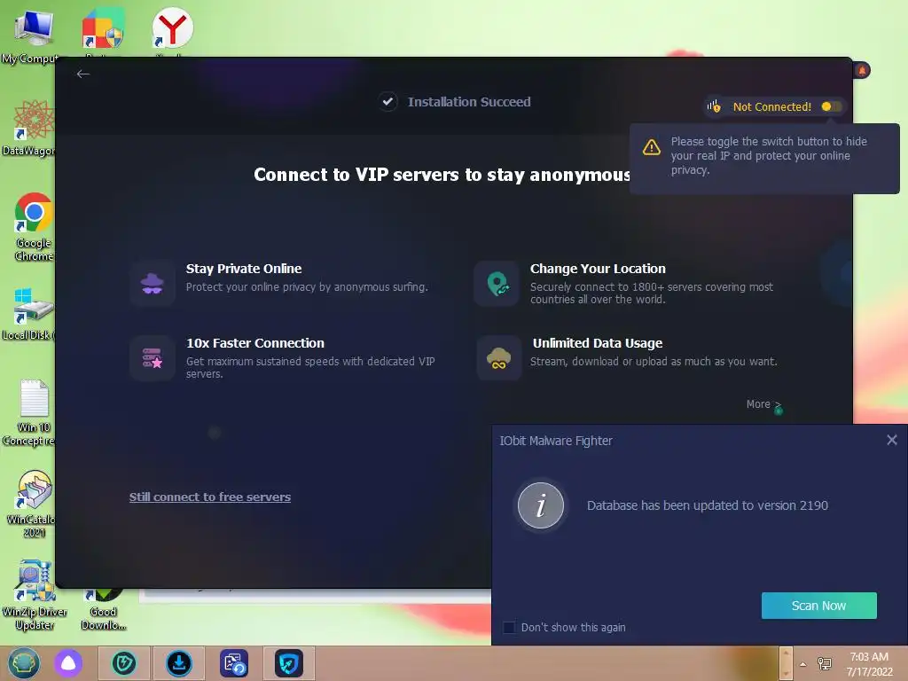This screenshot has height=681, width=908.
Task: Select the Change Your Location pin icon
Action: click(497, 283)
